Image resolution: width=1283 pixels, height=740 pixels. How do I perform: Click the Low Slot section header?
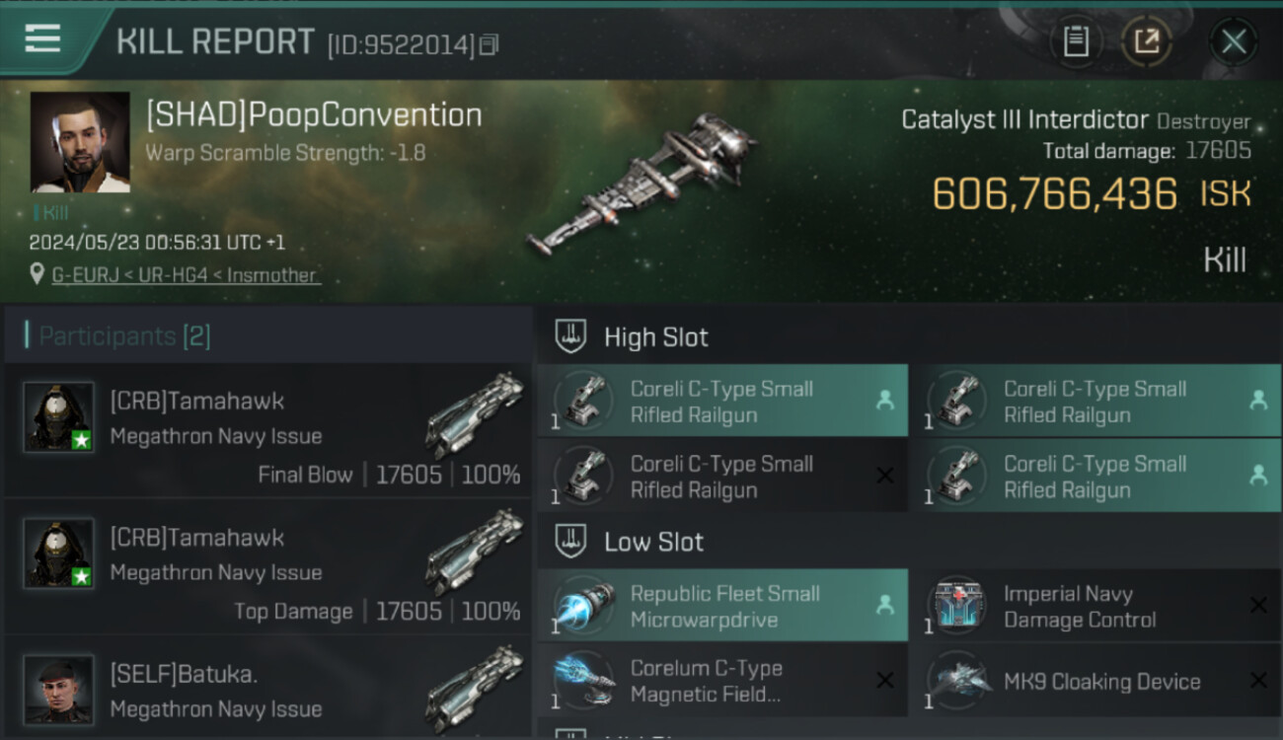coord(653,542)
